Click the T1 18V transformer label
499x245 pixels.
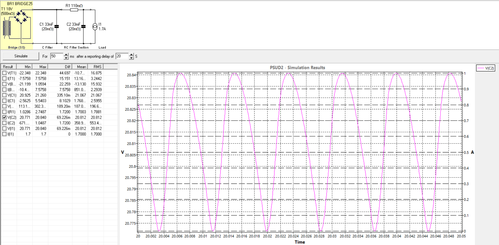(7, 9)
